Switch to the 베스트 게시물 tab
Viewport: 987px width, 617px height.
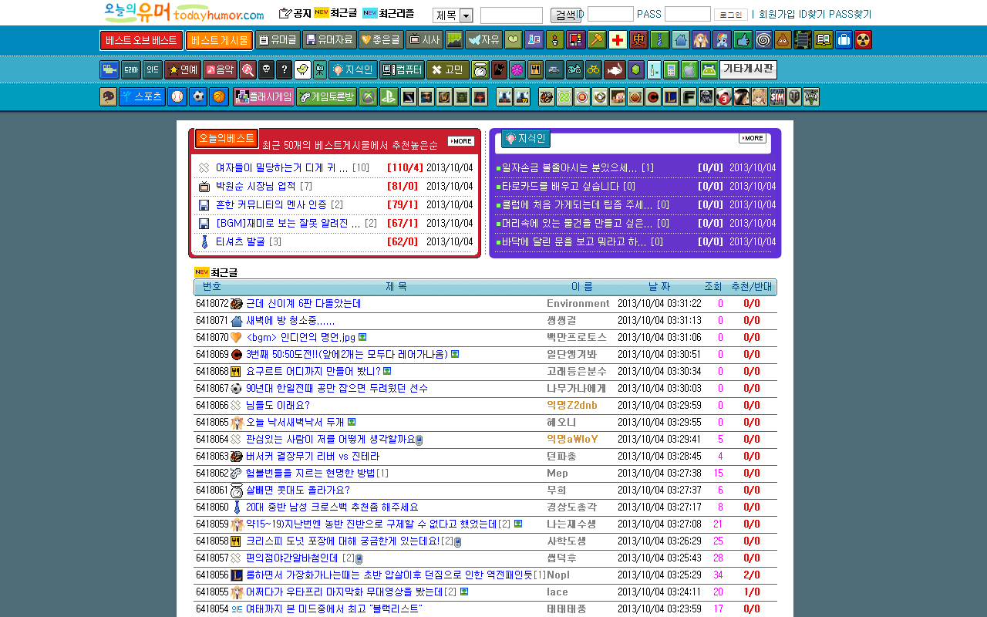tap(219, 40)
